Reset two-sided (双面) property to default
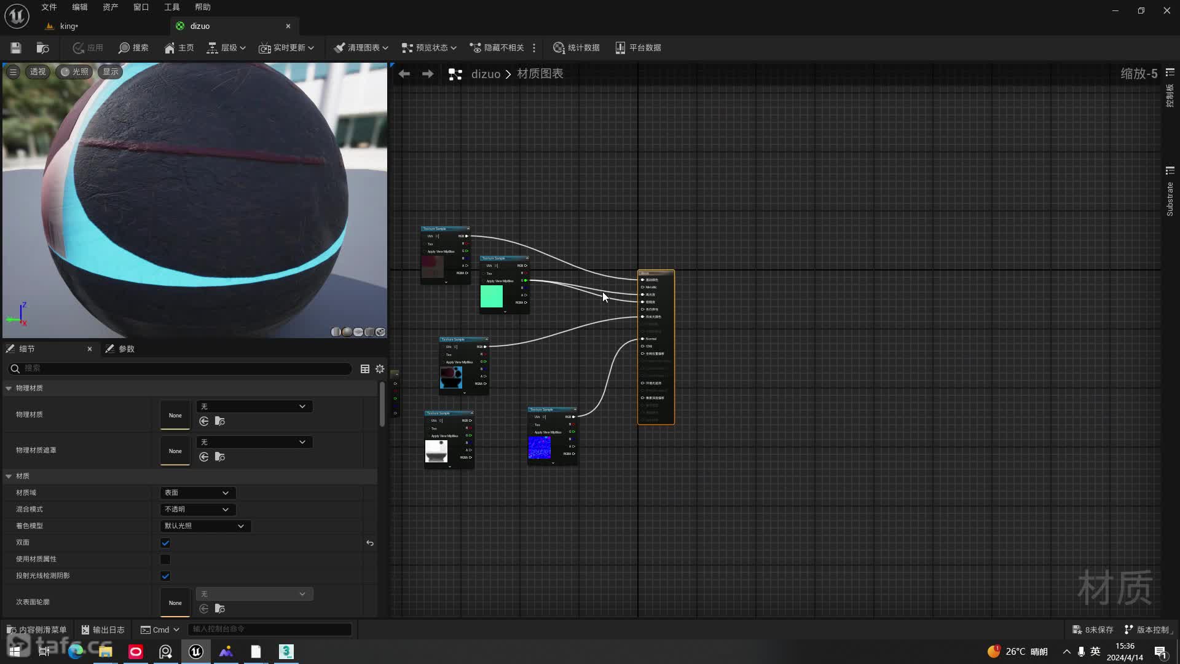This screenshot has height=664, width=1180. [x=370, y=543]
